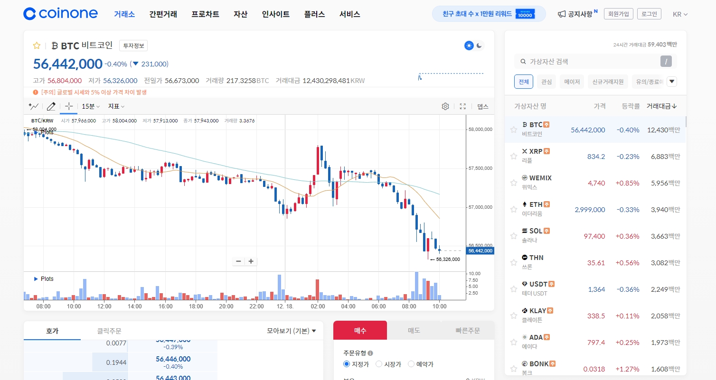Add BTC to favorites with the star icon
The height and width of the screenshot is (380, 716).
point(37,46)
